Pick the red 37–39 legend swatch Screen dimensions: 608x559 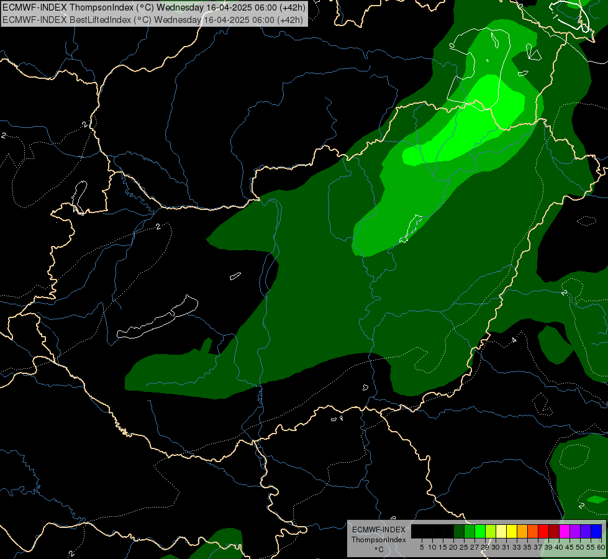pos(543,531)
